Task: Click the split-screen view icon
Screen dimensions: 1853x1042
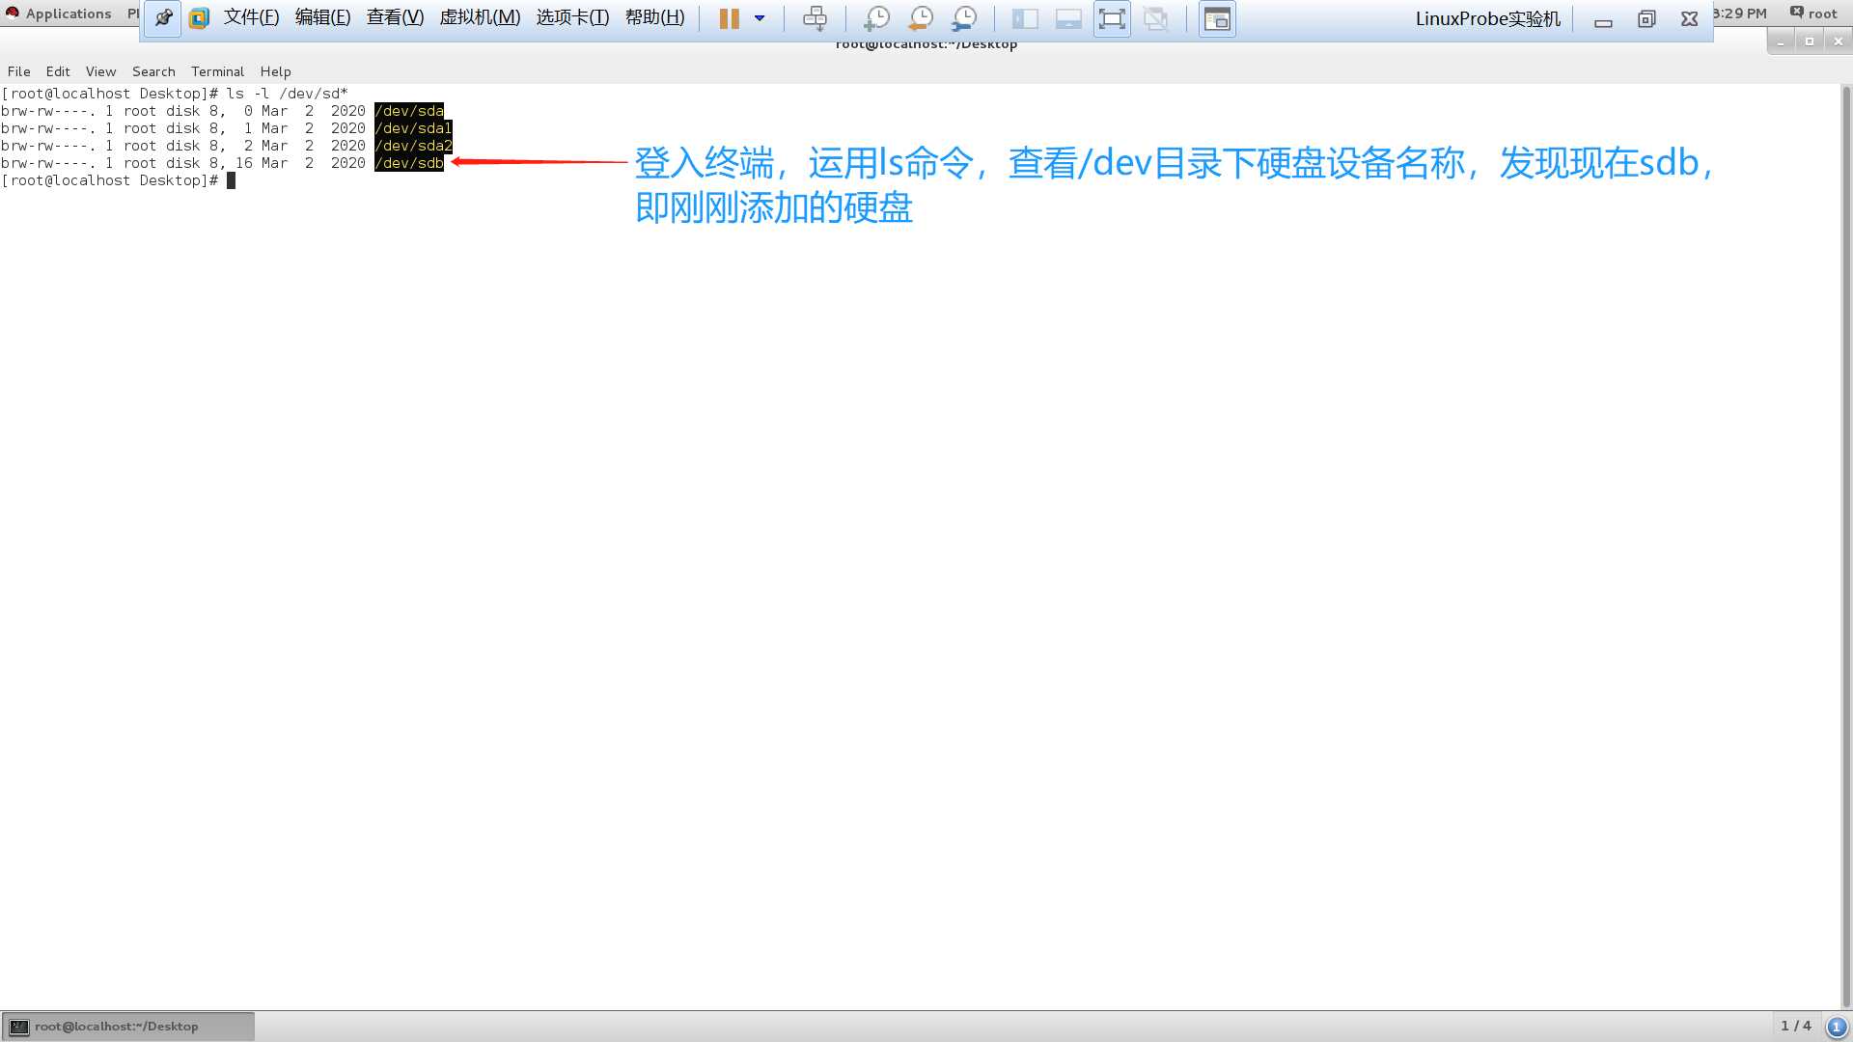Action: [x=1025, y=17]
